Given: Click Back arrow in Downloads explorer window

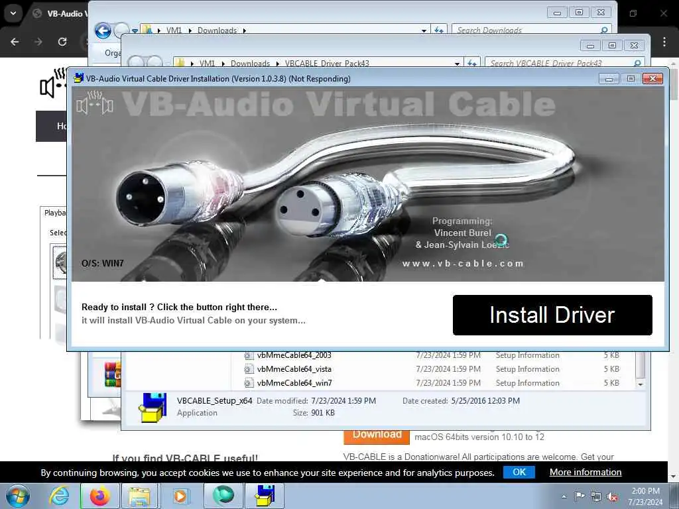Looking at the screenshot, I should (x=103, y=30).
